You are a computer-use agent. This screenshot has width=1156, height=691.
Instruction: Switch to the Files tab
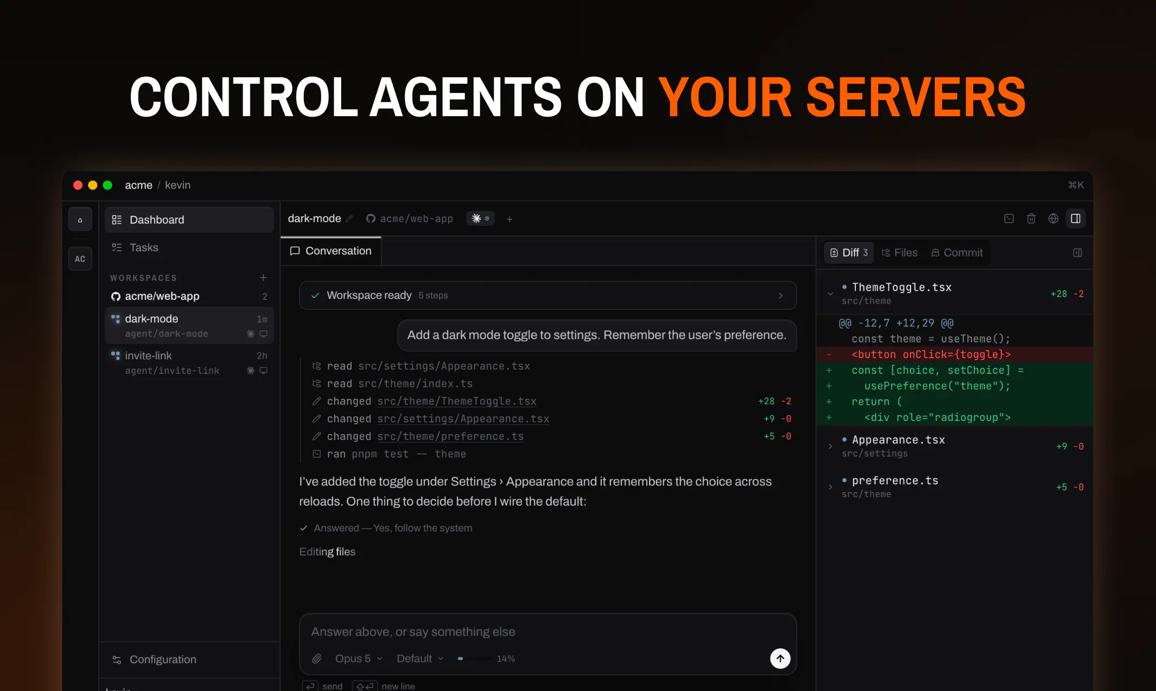tap(900, 253)
